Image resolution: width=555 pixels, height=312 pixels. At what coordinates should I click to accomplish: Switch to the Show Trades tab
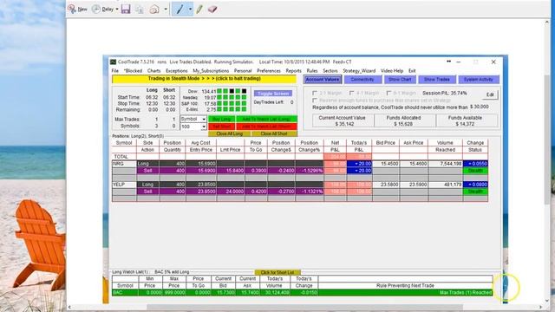pos(437,80)
